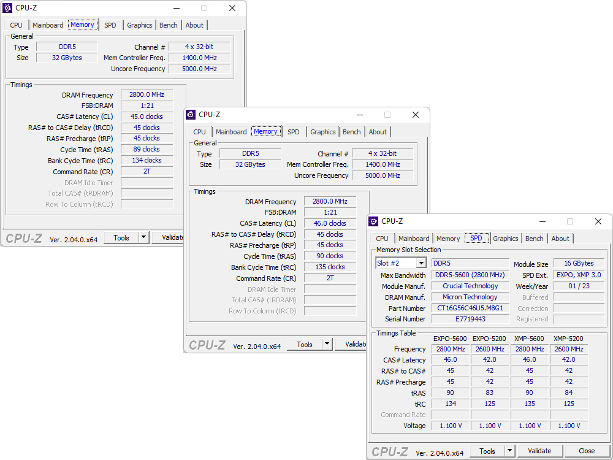Open the About tab in the SPD window
Screen dimensions: 613x460
tap(560, 239)
